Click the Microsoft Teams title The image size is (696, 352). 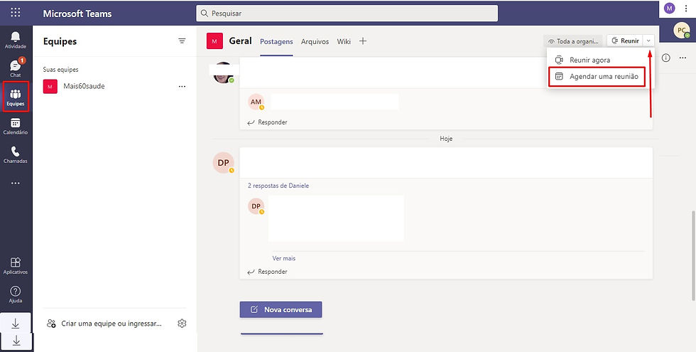[x=77, y=14]
